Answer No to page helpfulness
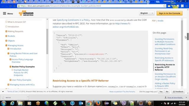The height and width of the screenshot is (106, 189). [x=167, y=92]
